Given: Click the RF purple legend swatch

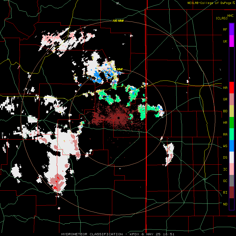Looking at the screenshot, I should pyautogui.click(x=232, y=29).
